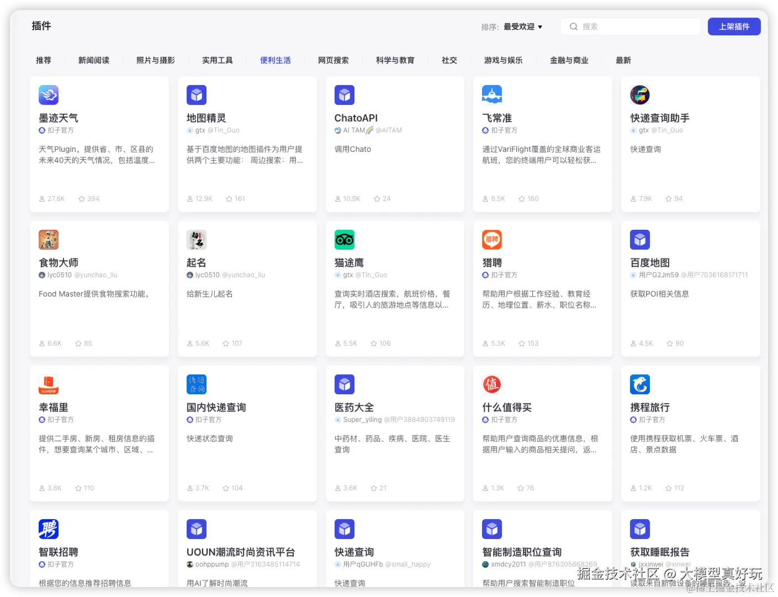Click the 地图精灵 cube icon

point(197,95)
